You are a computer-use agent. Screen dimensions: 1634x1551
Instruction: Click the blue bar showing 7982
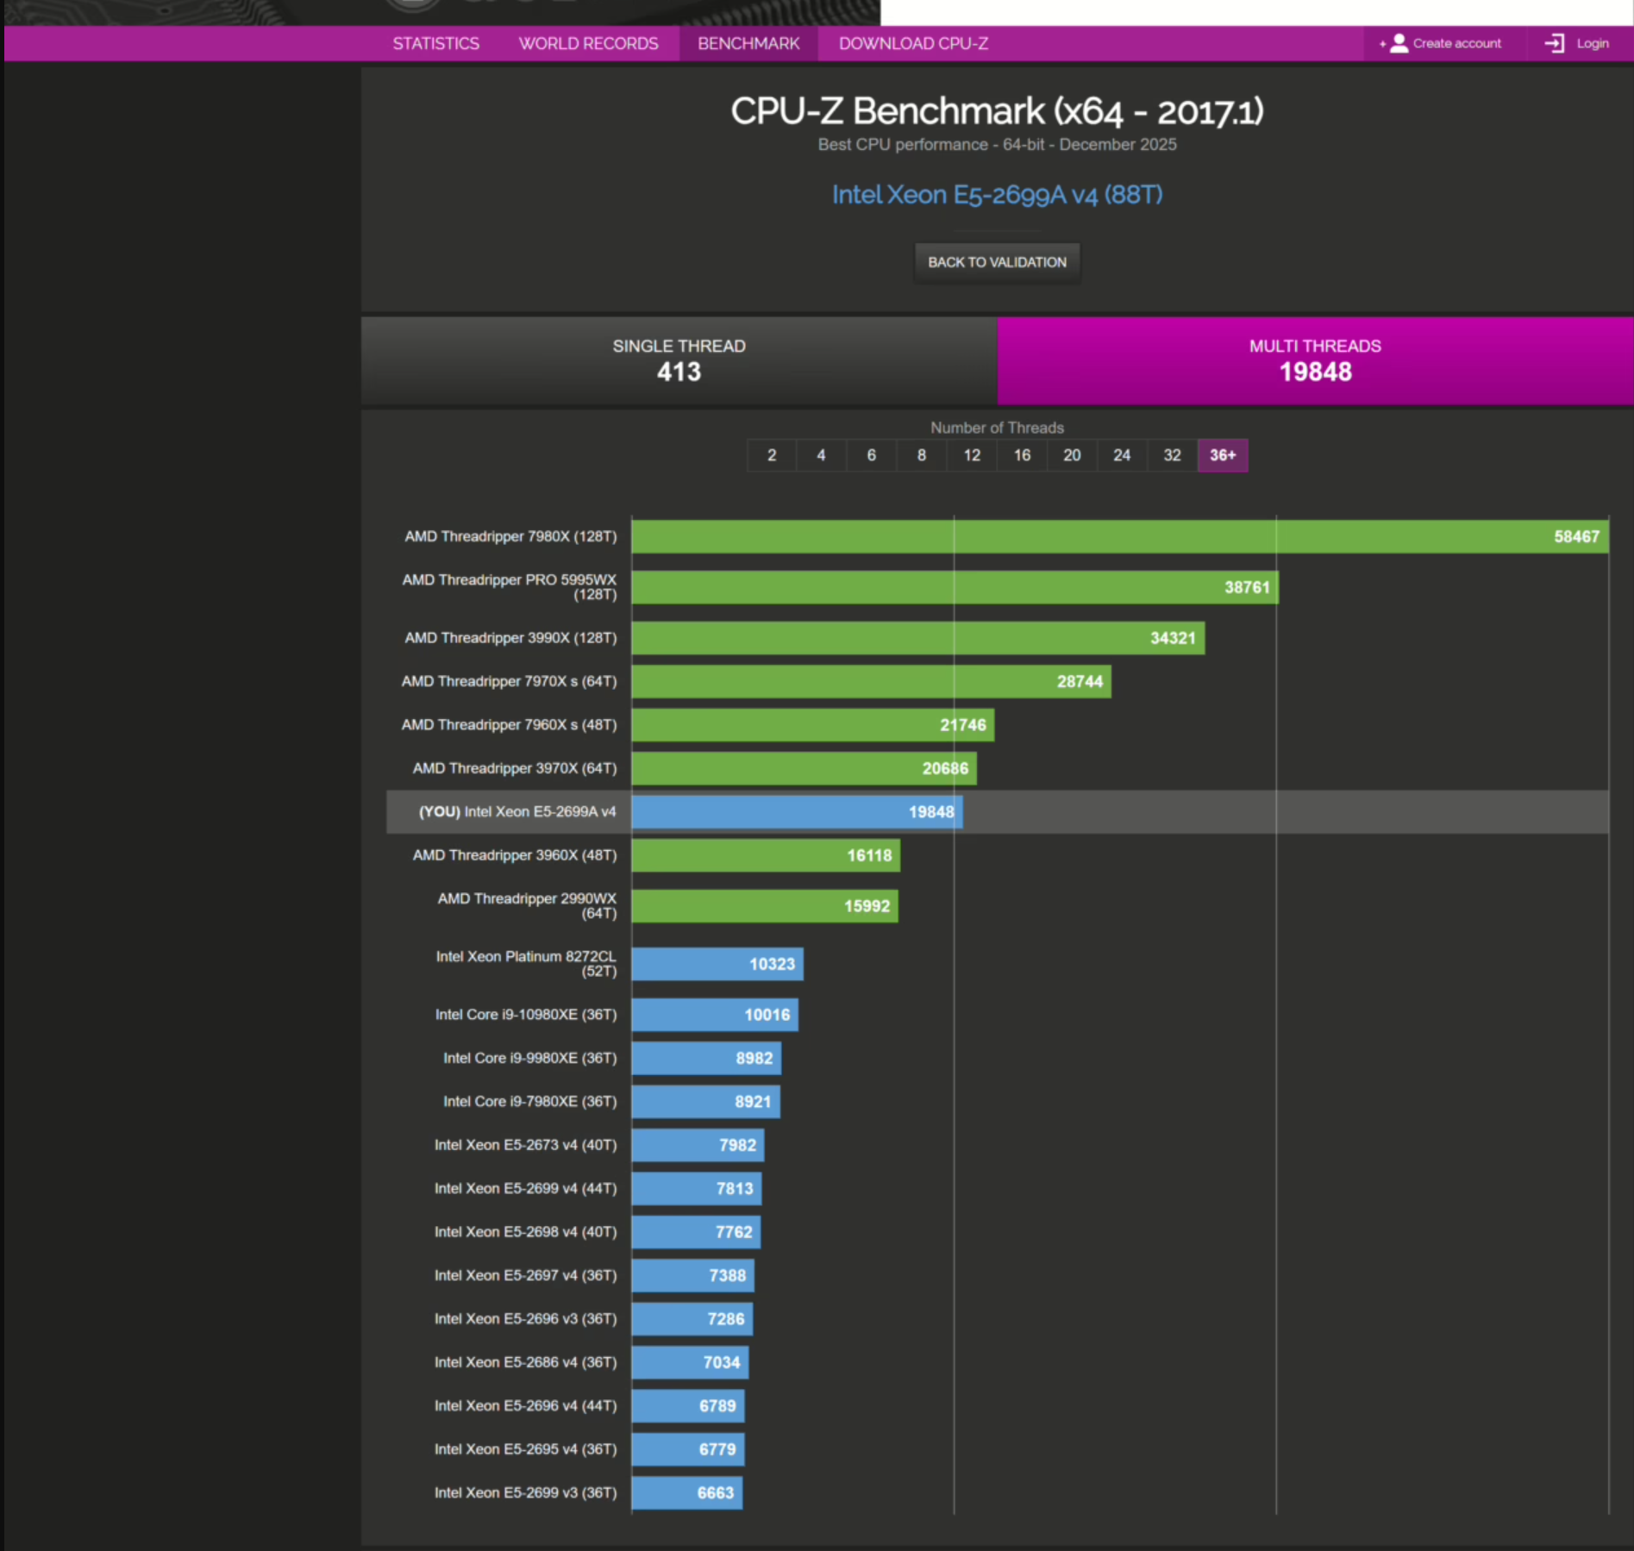tap(698, 1145)
